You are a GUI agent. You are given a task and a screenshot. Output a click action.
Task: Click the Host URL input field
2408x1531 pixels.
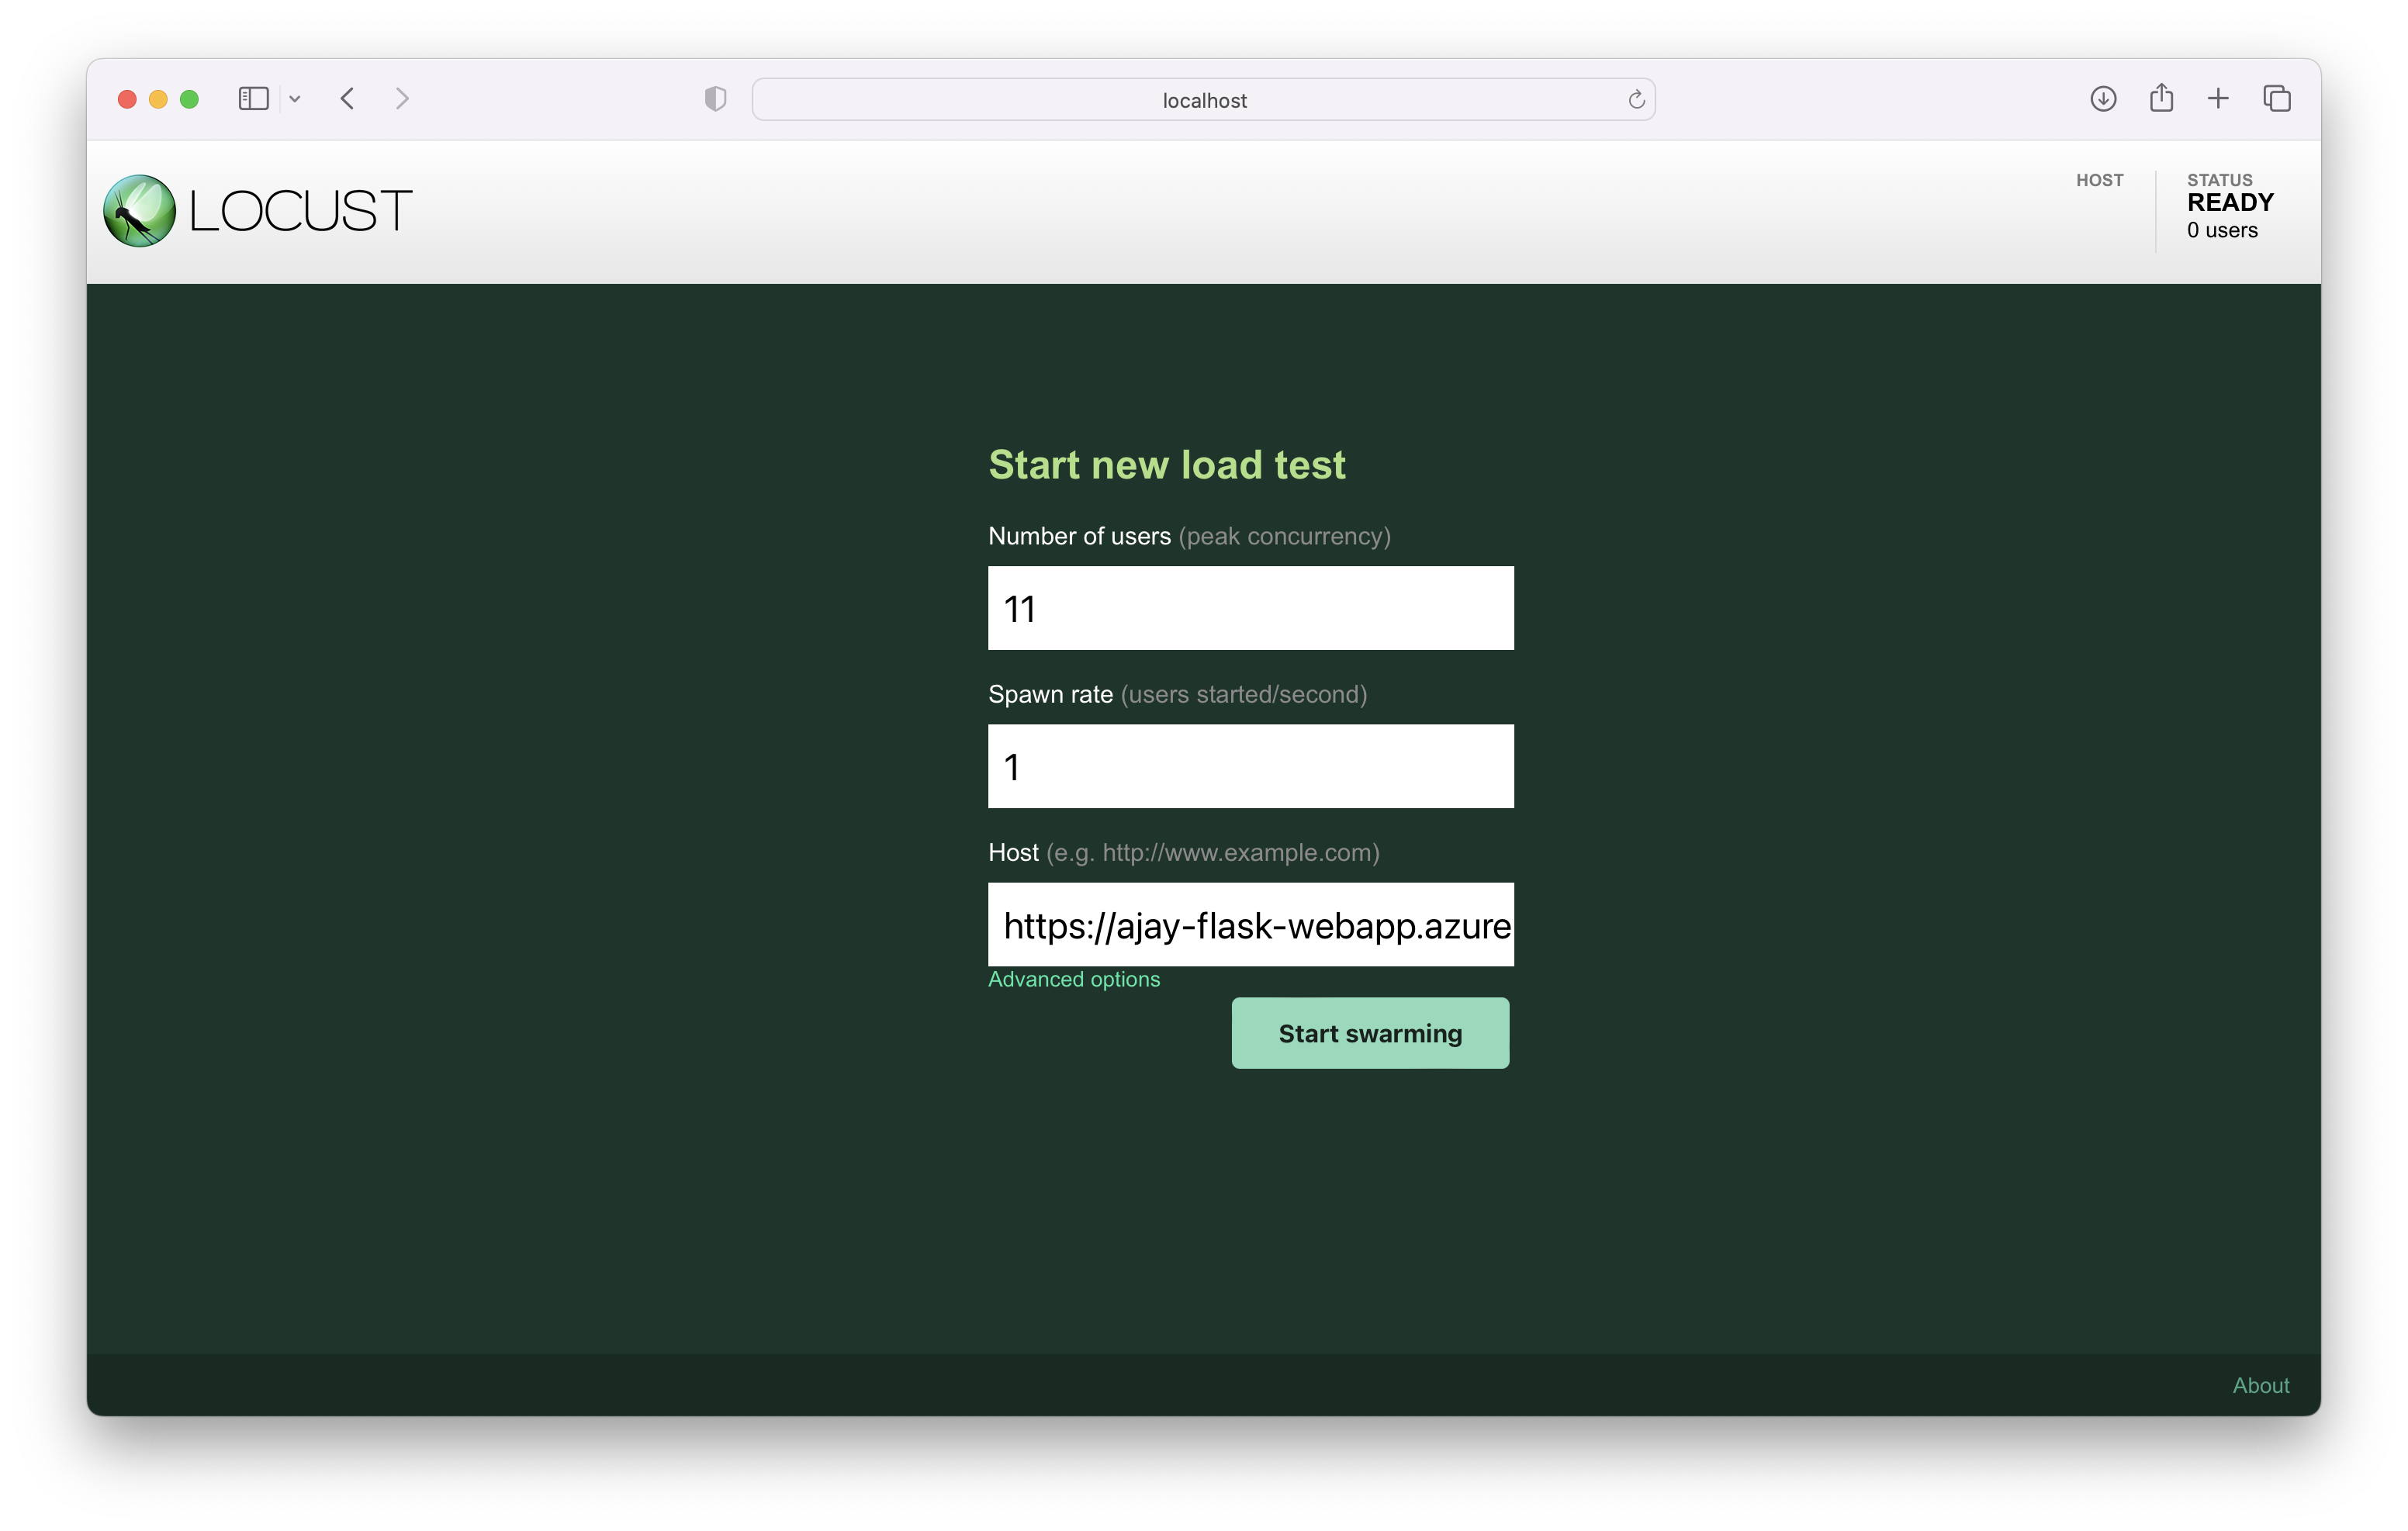tap(1250, 925)
